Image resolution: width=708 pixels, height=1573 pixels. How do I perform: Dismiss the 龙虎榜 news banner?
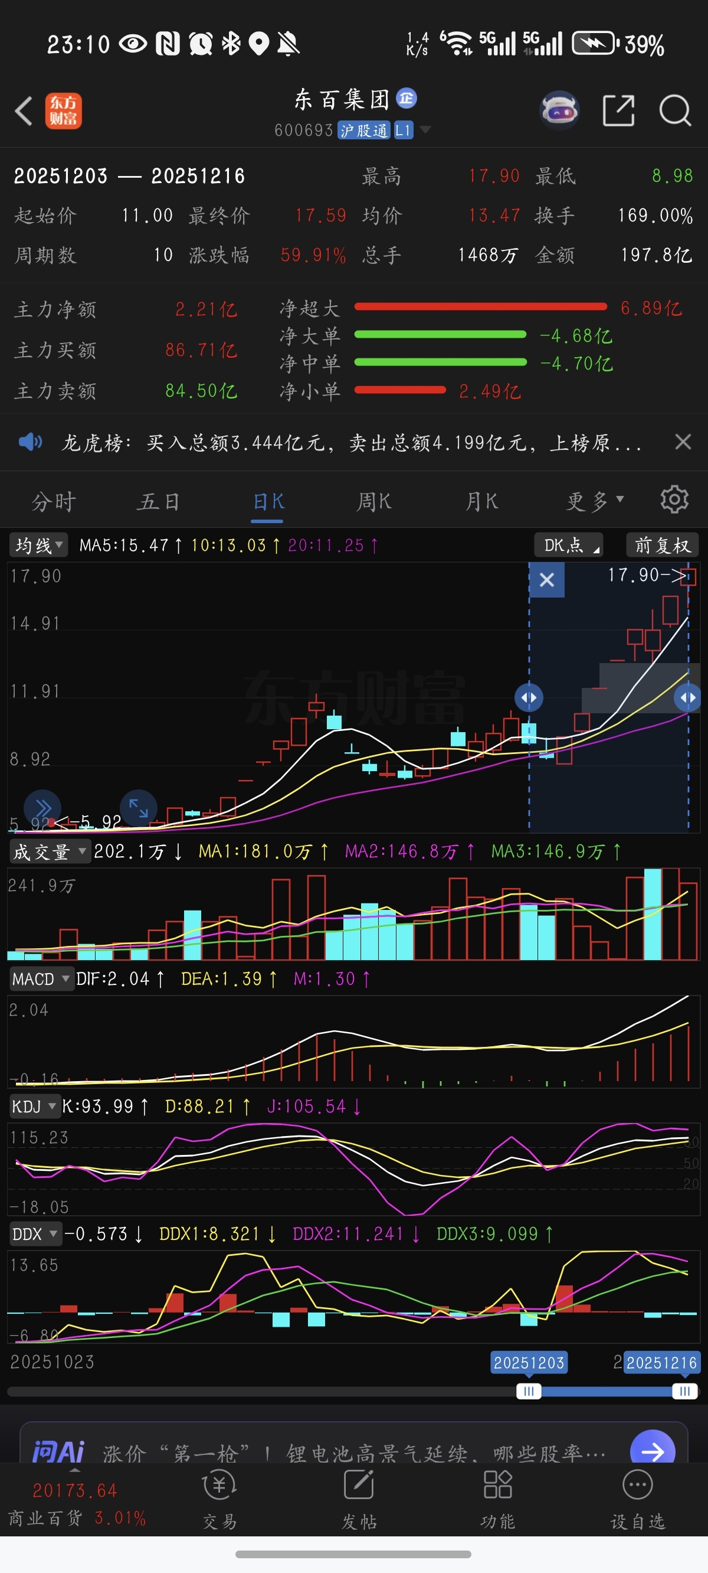pyautogui.click(x=683, y=442)
